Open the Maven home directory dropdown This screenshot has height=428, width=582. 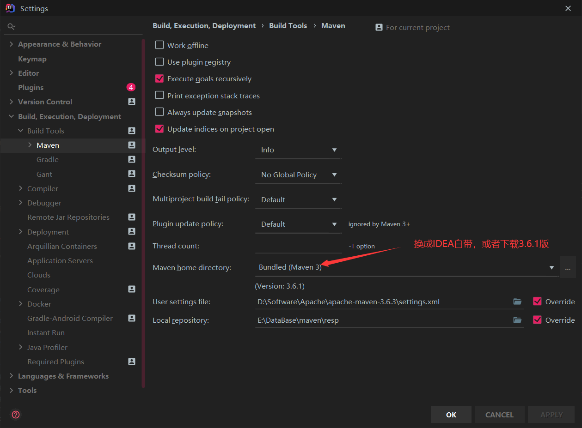pos(407,267)
